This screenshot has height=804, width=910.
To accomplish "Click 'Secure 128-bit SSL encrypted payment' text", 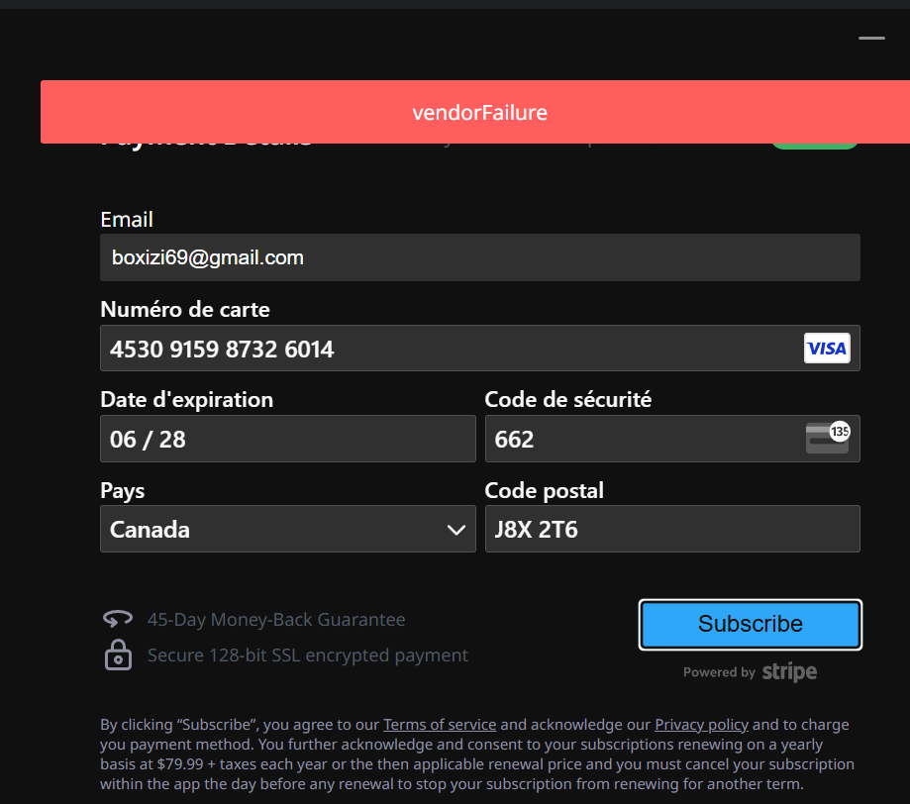I will tap(308, 654).
